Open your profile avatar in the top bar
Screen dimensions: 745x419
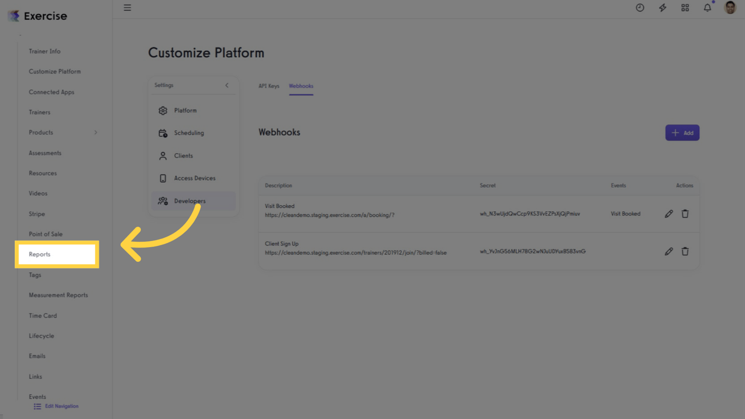click(730, 8)
